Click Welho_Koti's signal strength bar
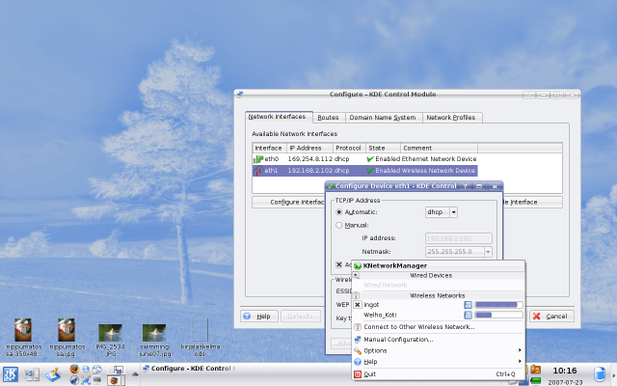 pos(498,315)
